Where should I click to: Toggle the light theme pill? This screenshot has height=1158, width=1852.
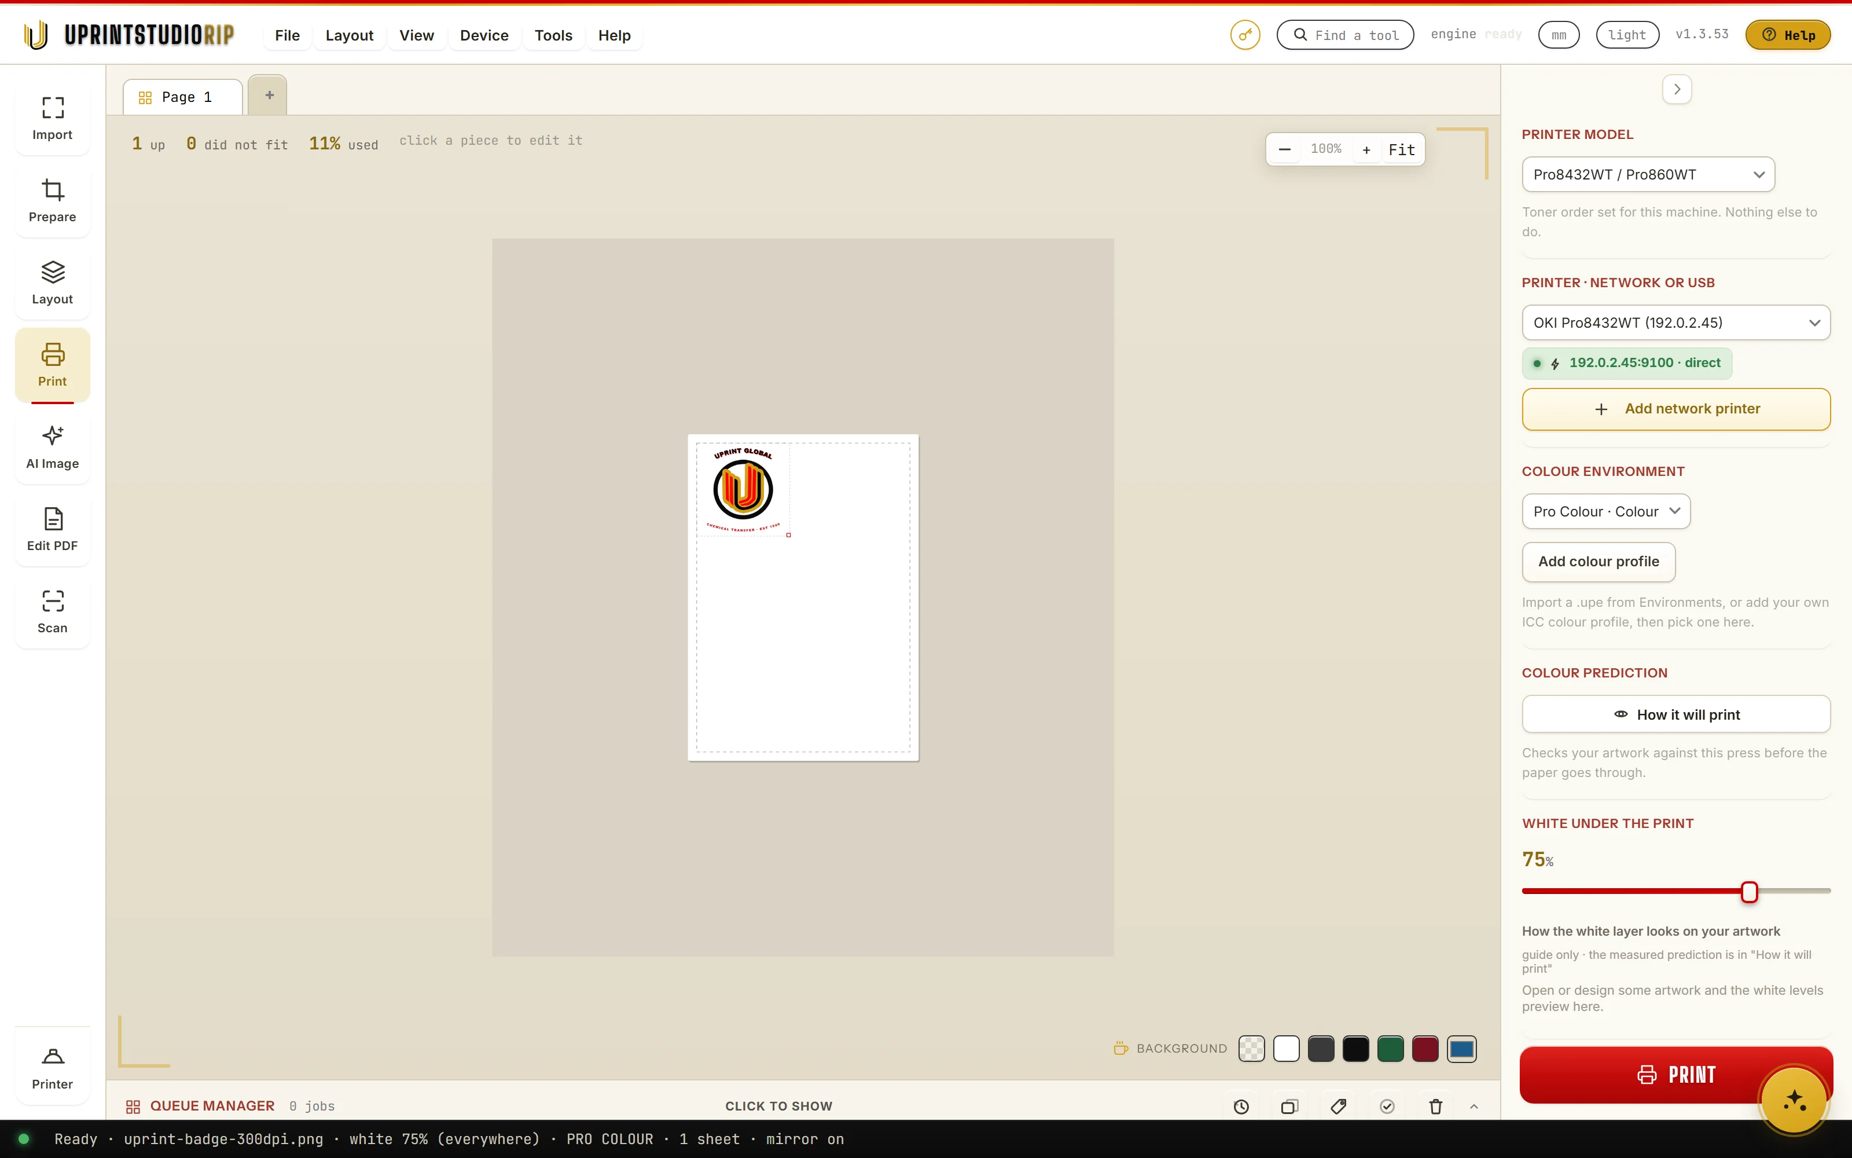point(1627,35)
